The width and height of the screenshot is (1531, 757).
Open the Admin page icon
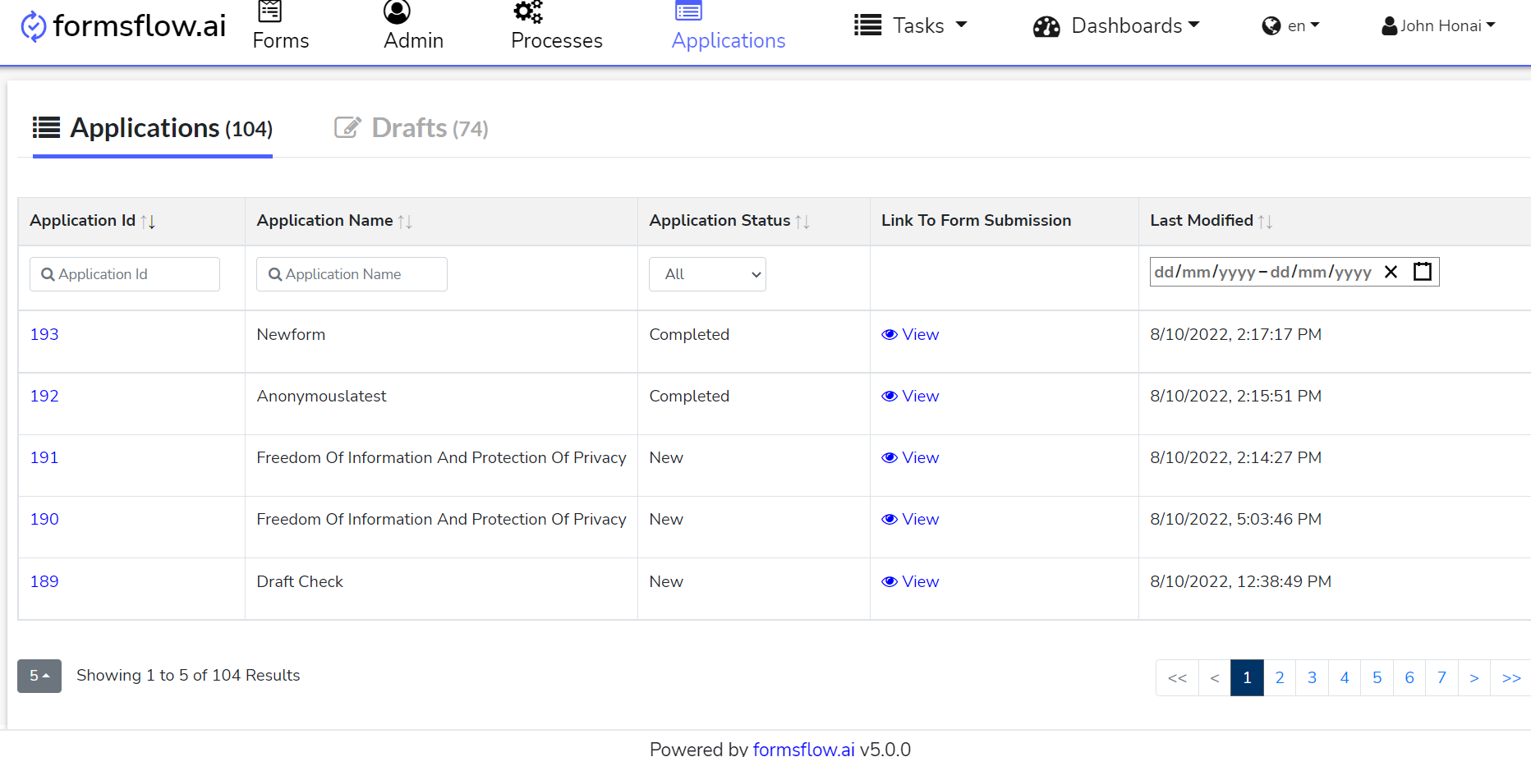(x=397, y=11)
